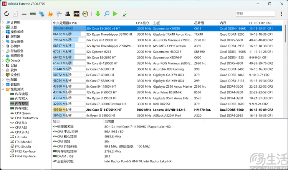Expand the 主板 tree node
The width and height of the screenshot is (288, 170).
pos(3,27)
